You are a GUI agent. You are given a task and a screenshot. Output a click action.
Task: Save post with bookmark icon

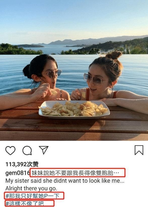coord(139,150)
